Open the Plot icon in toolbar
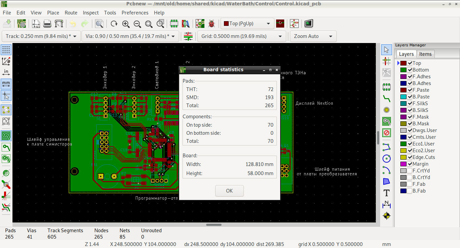The image size is (460, 248). point(59,24)
